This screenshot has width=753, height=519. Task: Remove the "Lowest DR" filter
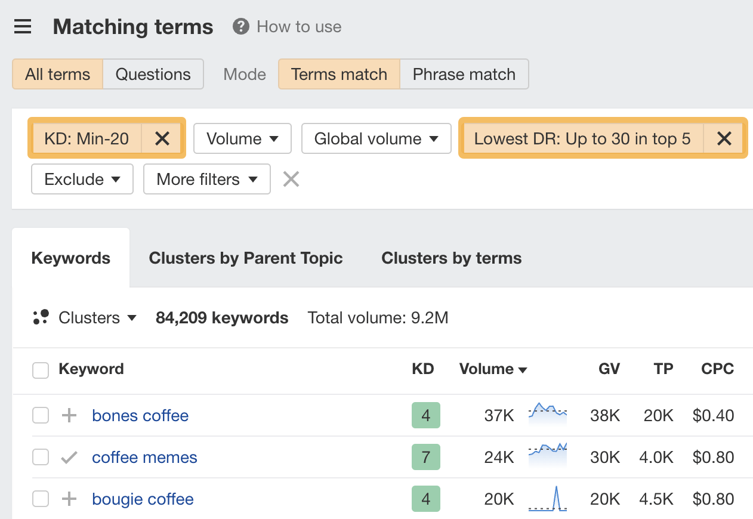click(724, 138)
